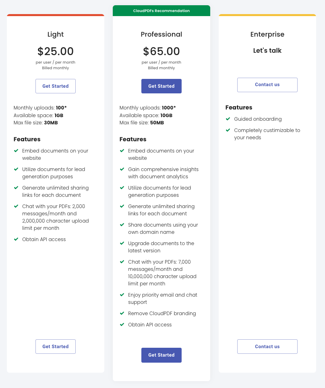Click the checkmark next to 'Remove CloudPDF branding'
325x388 pixels.
122,314
